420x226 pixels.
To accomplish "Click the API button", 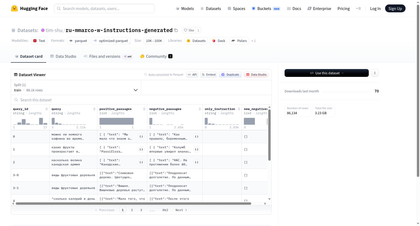I will coord(192,75).
